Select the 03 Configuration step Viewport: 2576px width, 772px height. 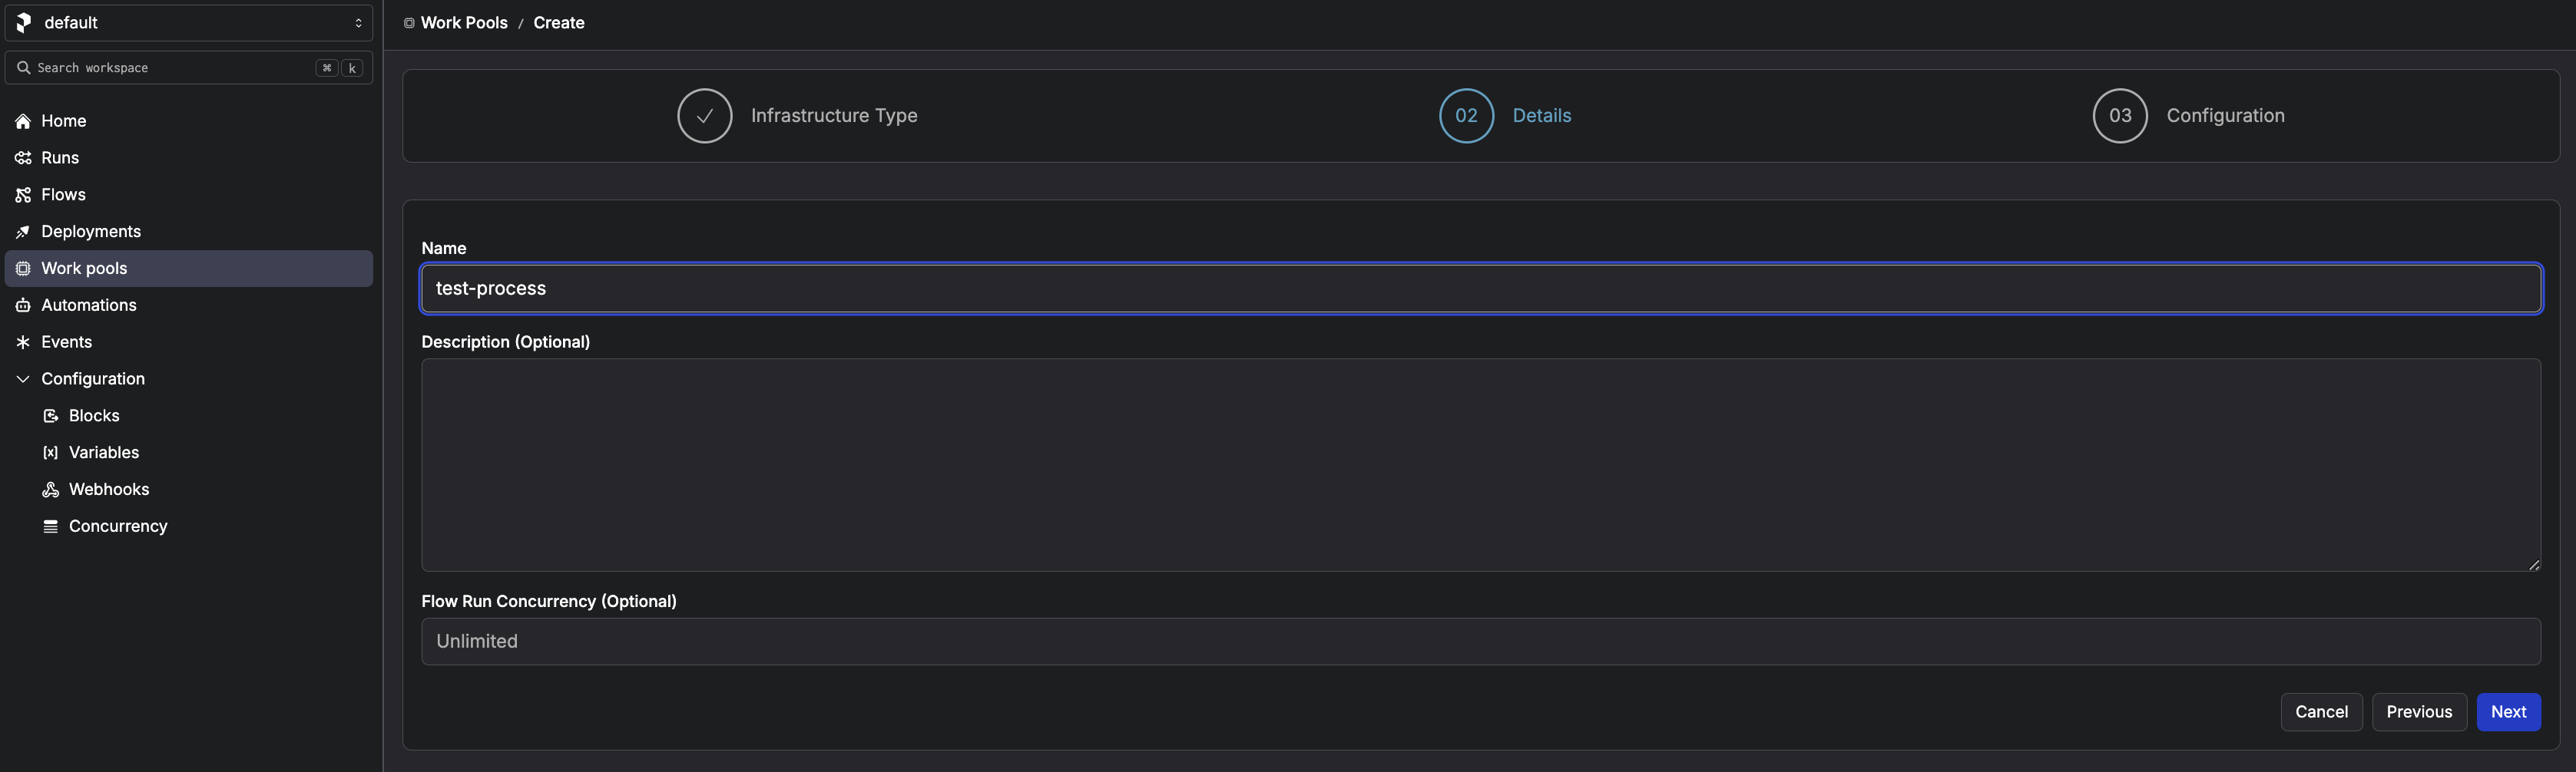pos(2188,116)
